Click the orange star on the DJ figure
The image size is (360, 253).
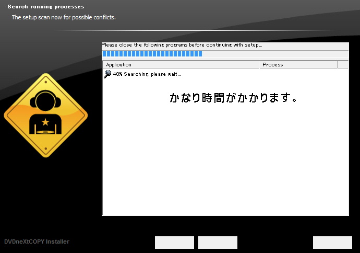[x=45, y=122]
